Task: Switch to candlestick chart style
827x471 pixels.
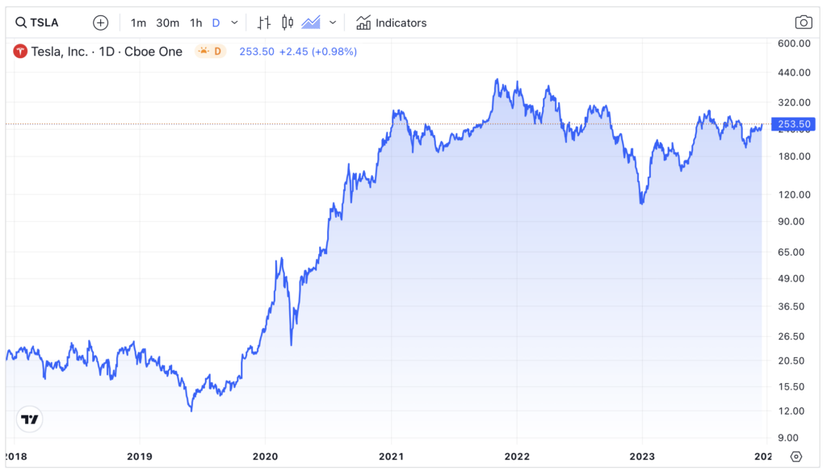Action: (288, 23)
